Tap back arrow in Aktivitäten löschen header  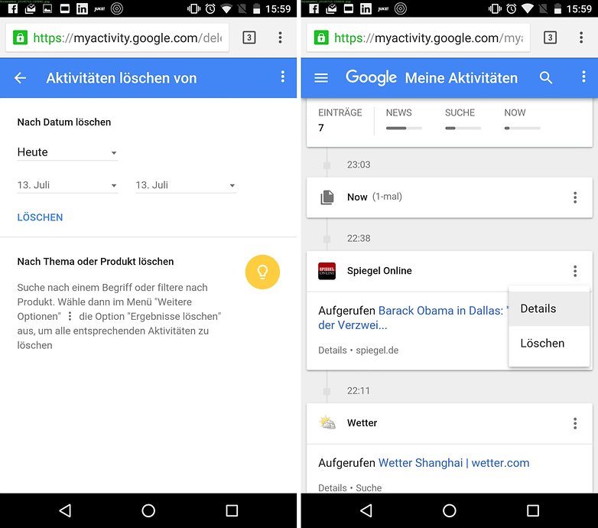(20, 78)
